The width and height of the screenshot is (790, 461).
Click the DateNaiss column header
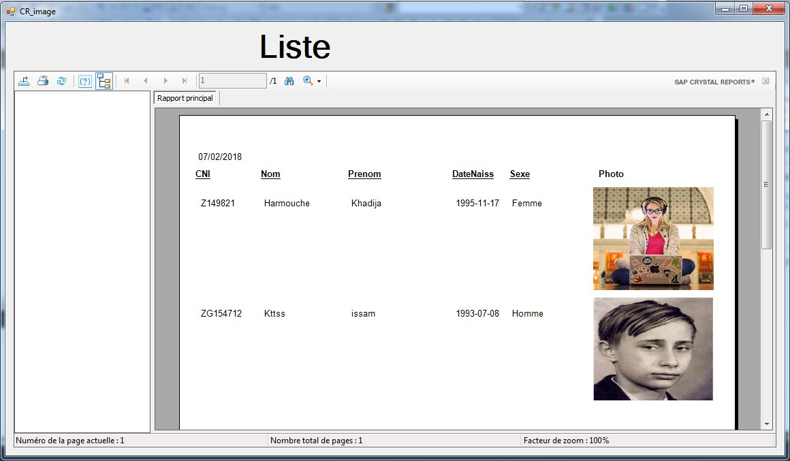tap(473, 174)
